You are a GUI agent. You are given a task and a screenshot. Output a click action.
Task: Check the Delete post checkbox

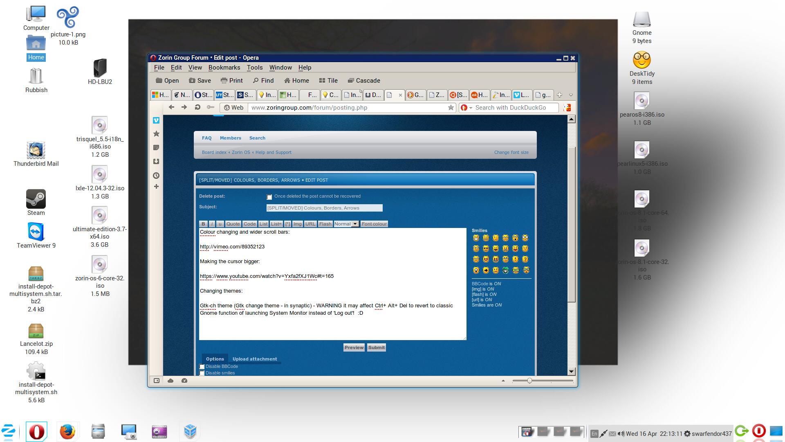point(269,197)
